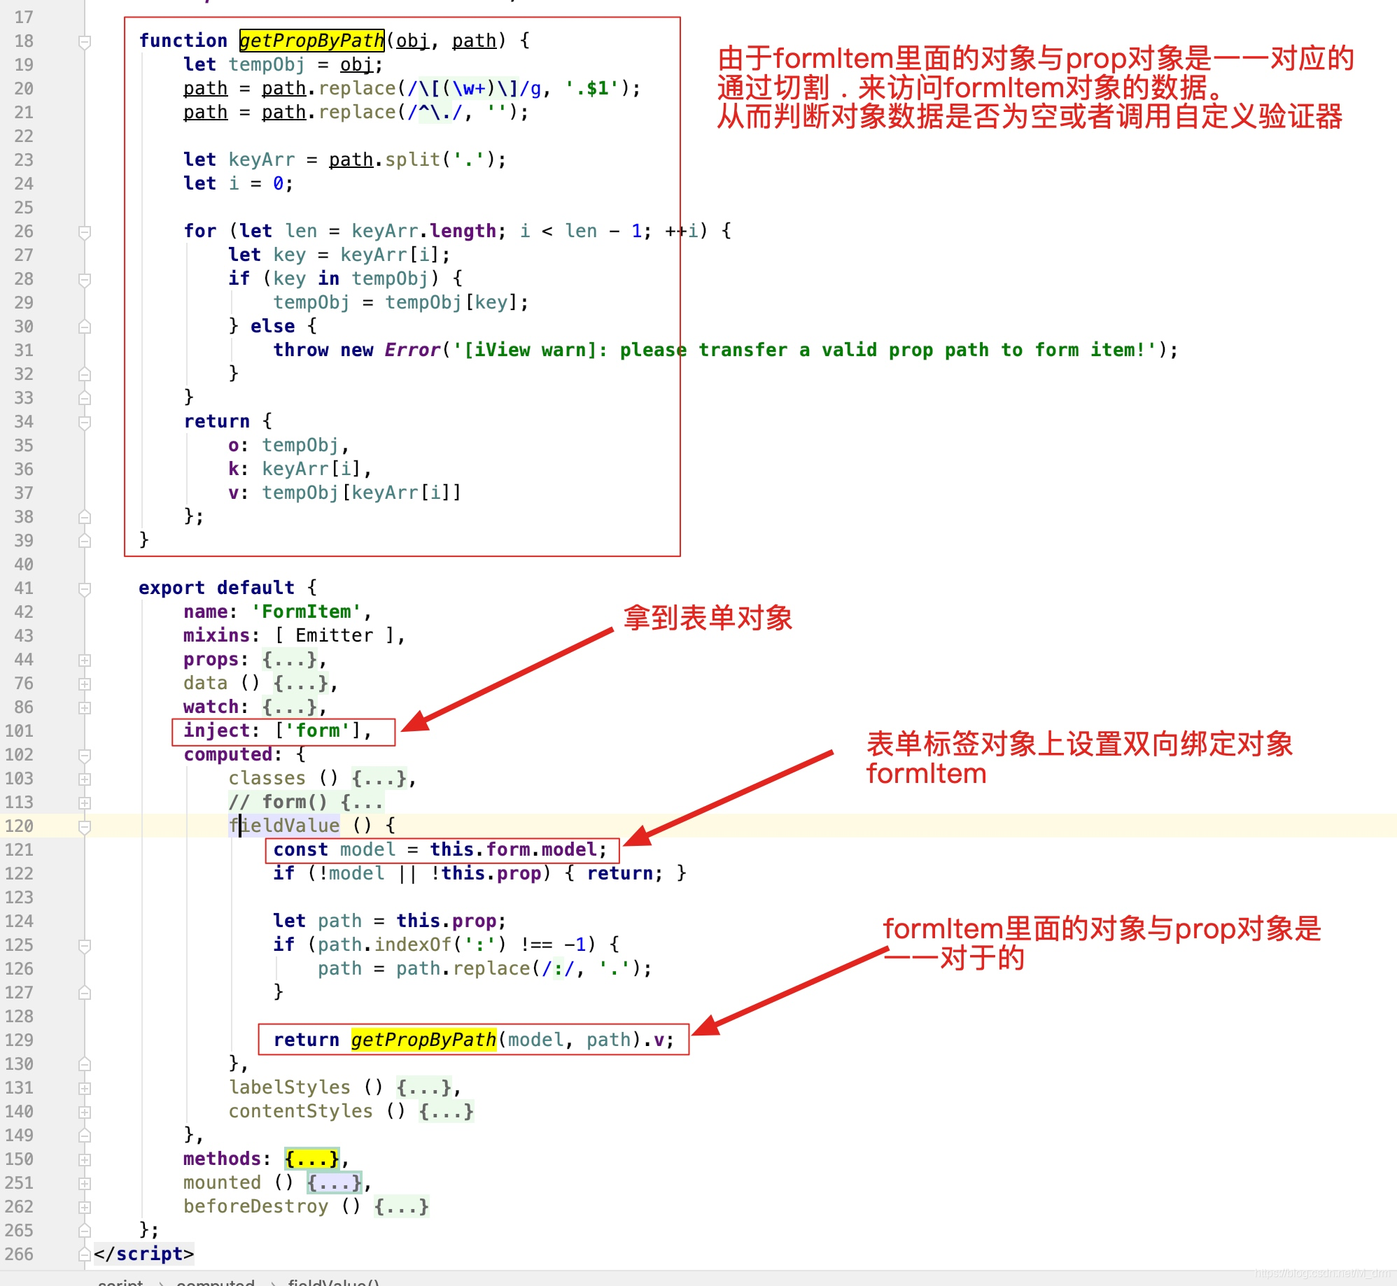Screen dimensions: 1397x1286
Task: Click the folded {...} after labelStyles ()
Action: [424, 1087]
